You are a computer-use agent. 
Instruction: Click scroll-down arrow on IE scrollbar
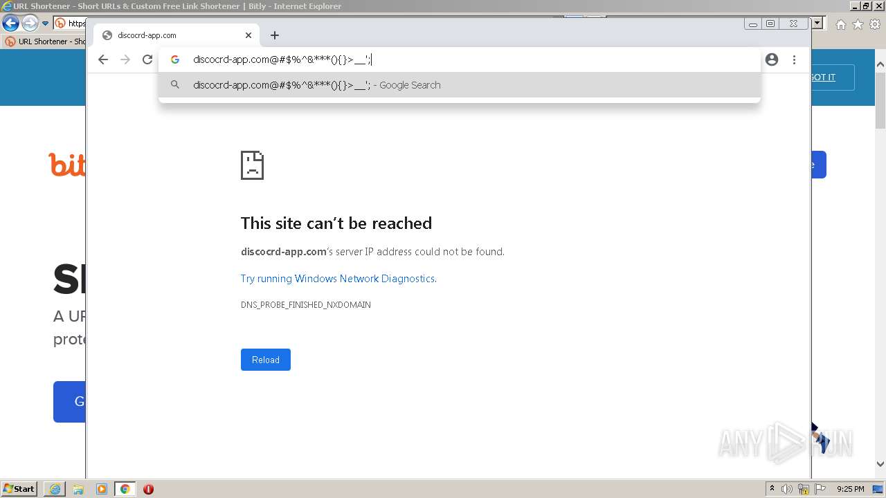pyautogui.click(x=880, y=465)
